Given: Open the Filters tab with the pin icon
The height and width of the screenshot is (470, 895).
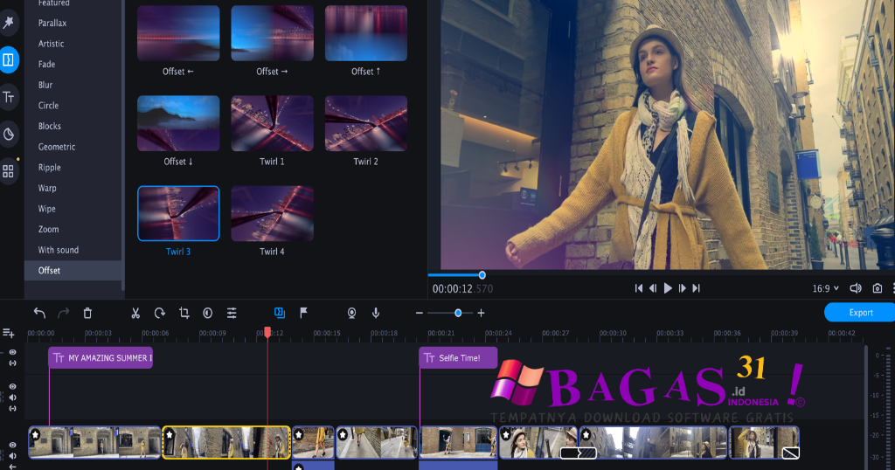Looking at the screenshot, I should tap(8, 22).
